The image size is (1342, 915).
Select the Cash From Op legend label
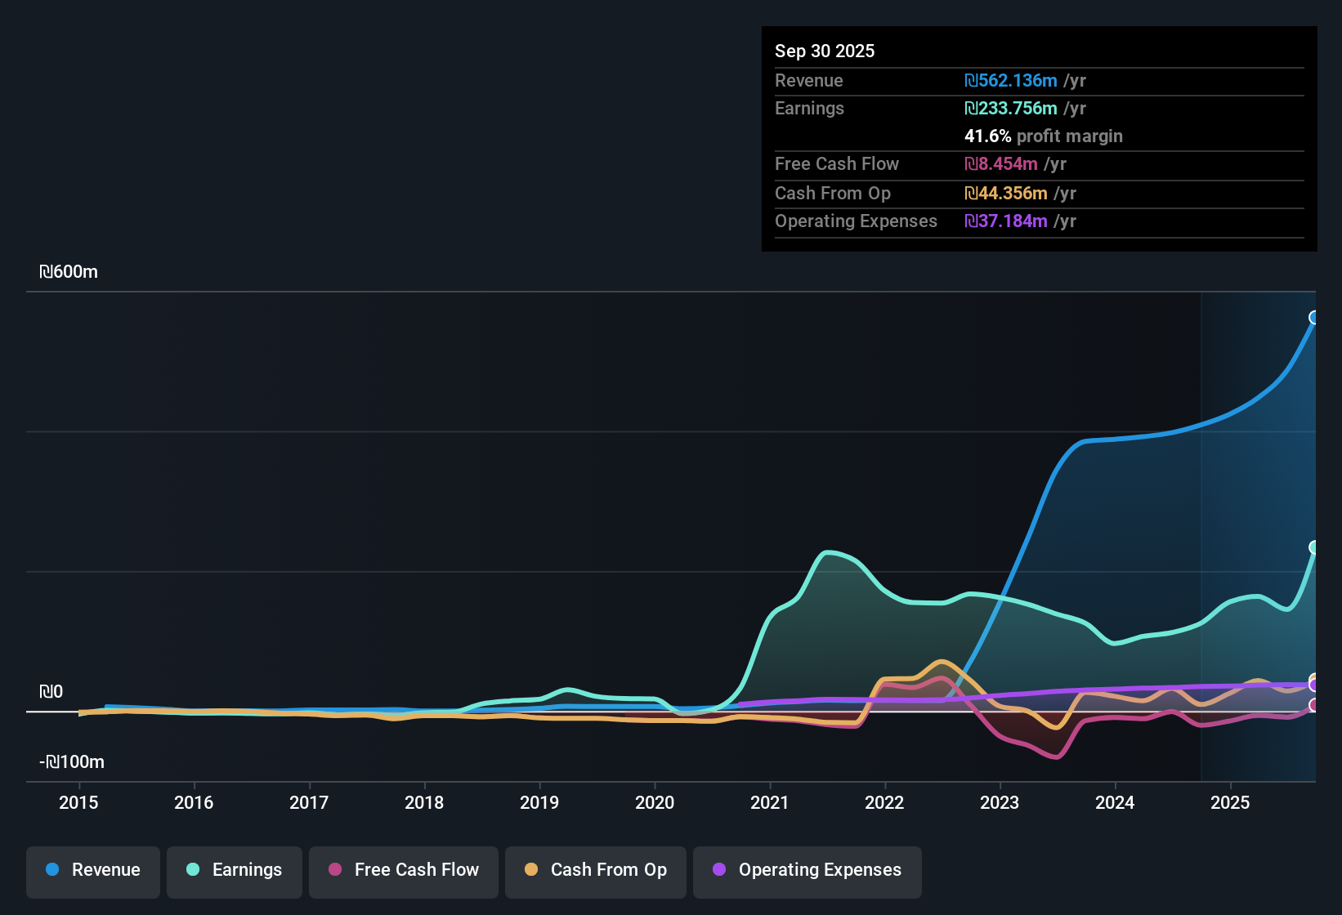click(607, 870)
